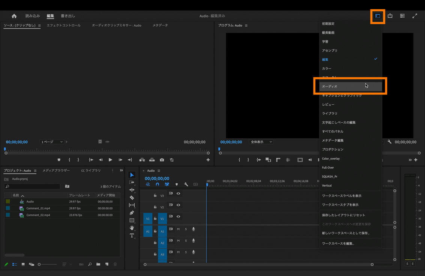The height and width of the screenshot is (276, 425).
Task: Toggle Snap in timeline magnet icon
Action: 157,184
